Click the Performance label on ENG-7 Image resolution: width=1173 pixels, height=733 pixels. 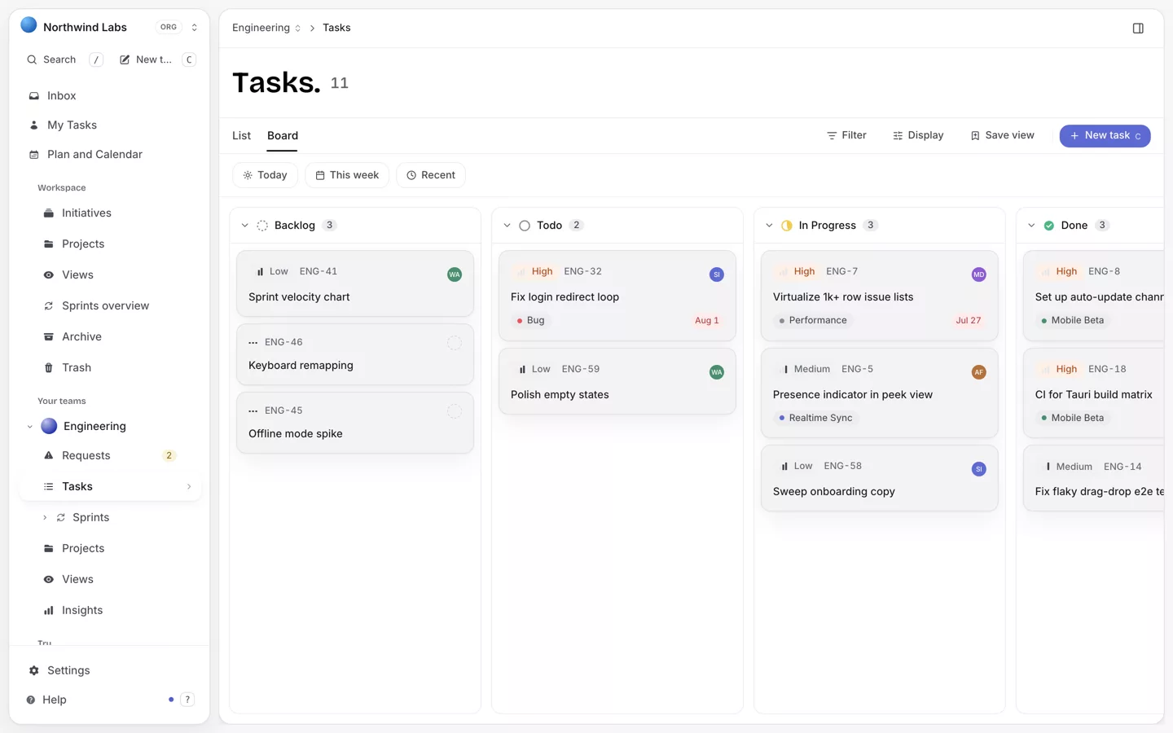pyautogui.click(x=813, y=321)
